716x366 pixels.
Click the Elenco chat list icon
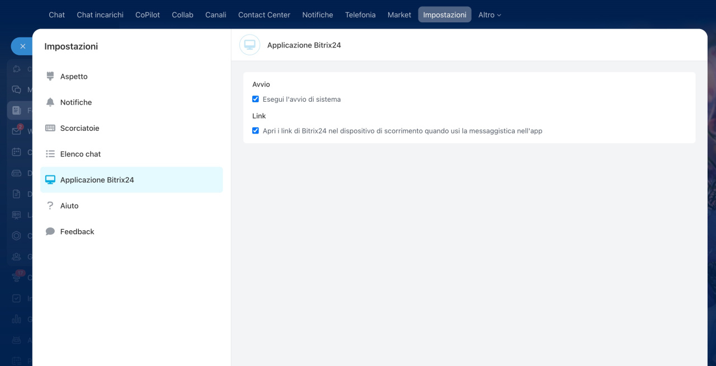tap(50, 154)
